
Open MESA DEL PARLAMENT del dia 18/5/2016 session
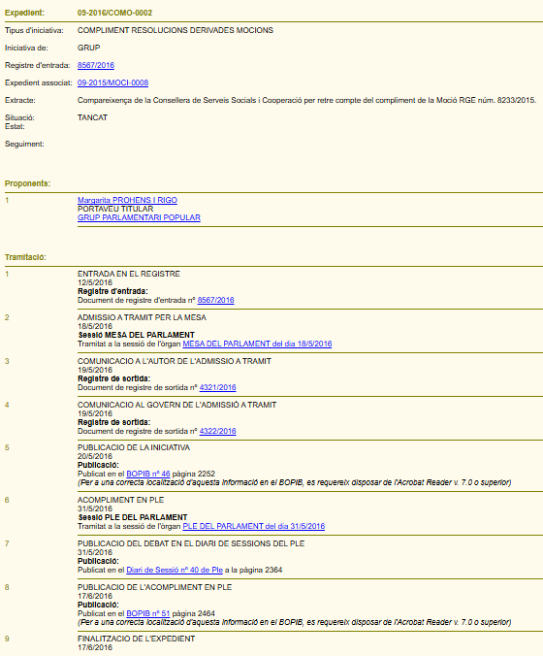[x=257, y=344]
